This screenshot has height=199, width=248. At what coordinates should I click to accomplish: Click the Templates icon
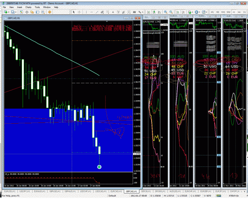click(204, 12)
